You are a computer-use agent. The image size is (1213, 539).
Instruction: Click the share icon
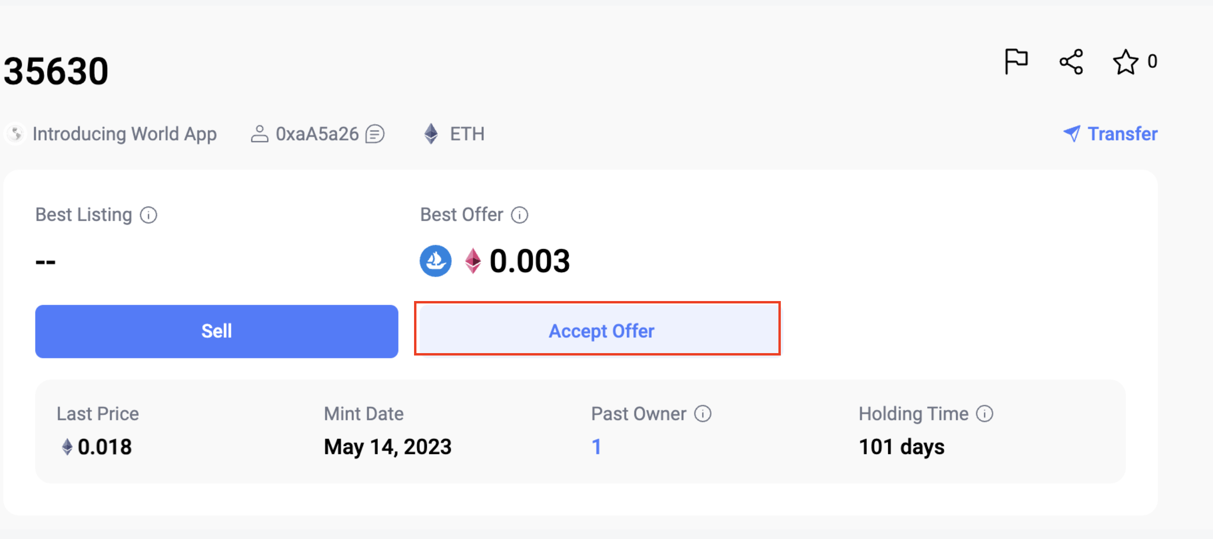pyautogui.click(x=1071, y=62)
